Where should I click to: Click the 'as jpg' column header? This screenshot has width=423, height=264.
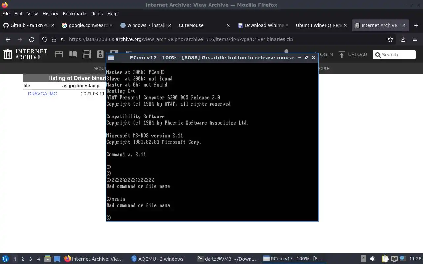(x=69, y=86)
